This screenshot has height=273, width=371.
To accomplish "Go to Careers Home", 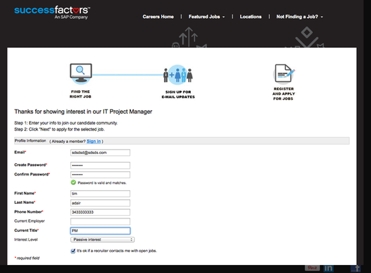I will click(x=158, y=17).
